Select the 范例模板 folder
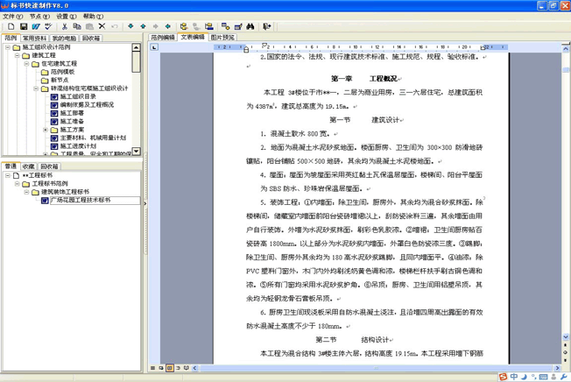571x382 pixels. (63, 72)
